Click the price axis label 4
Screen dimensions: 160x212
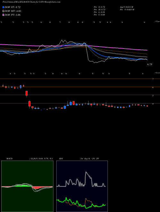point(153,104)
